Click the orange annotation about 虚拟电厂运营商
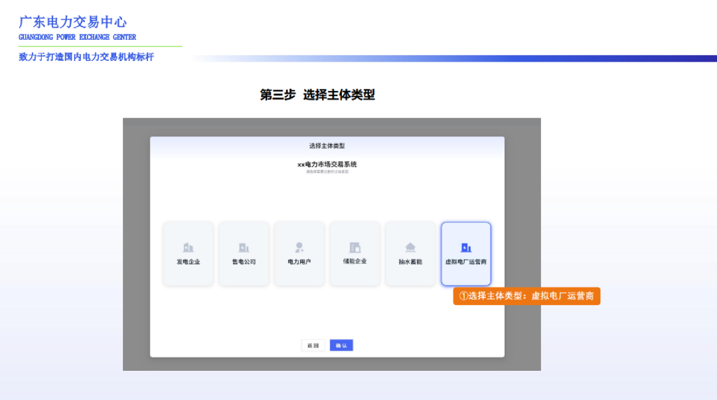 click(x=528, y=296)
